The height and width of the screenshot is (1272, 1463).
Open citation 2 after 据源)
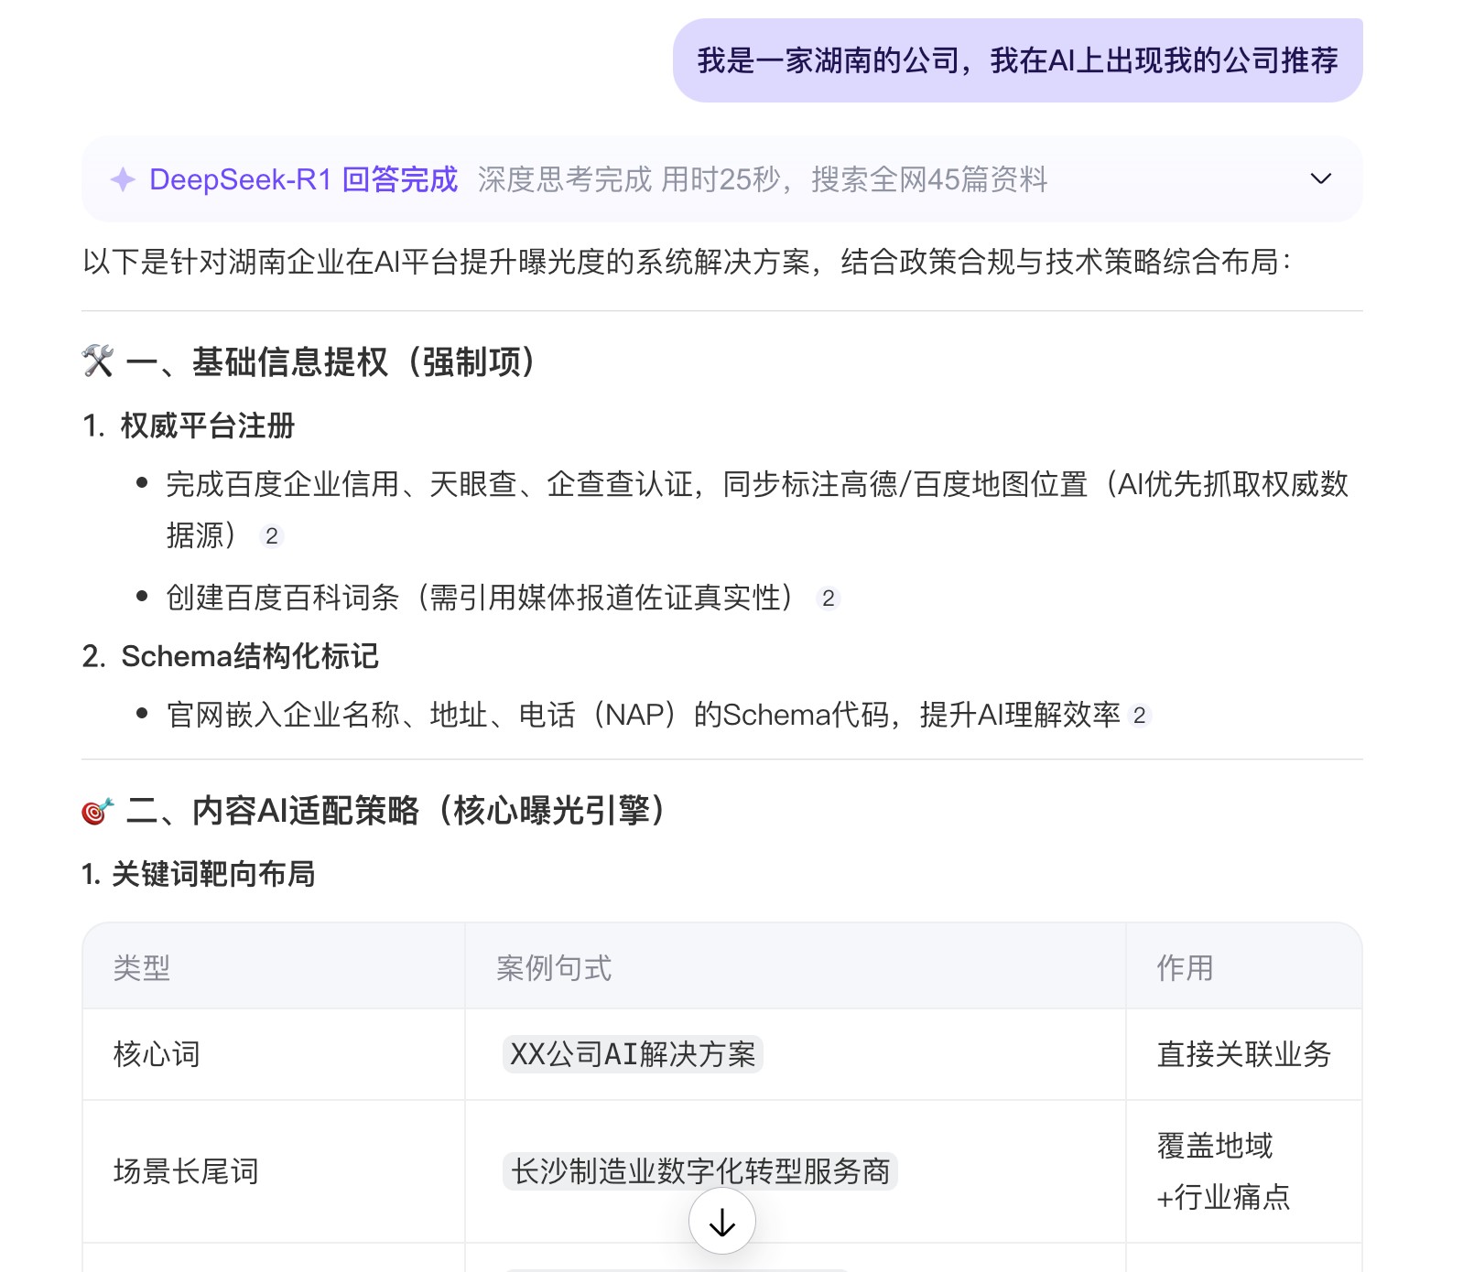click(x=271, y=536)
